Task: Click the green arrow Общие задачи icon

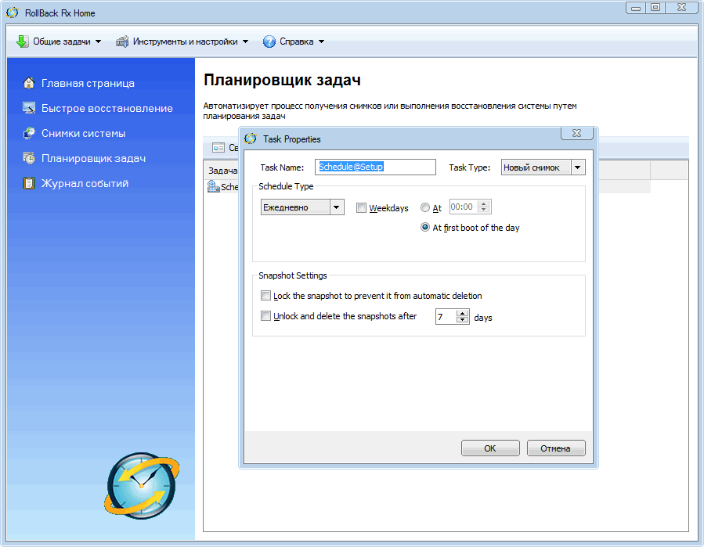Action: tap(22, 41)
